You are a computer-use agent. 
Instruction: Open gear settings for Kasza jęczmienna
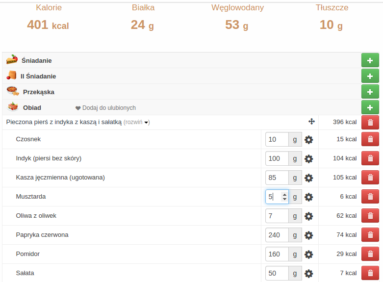tap(308, 178)
